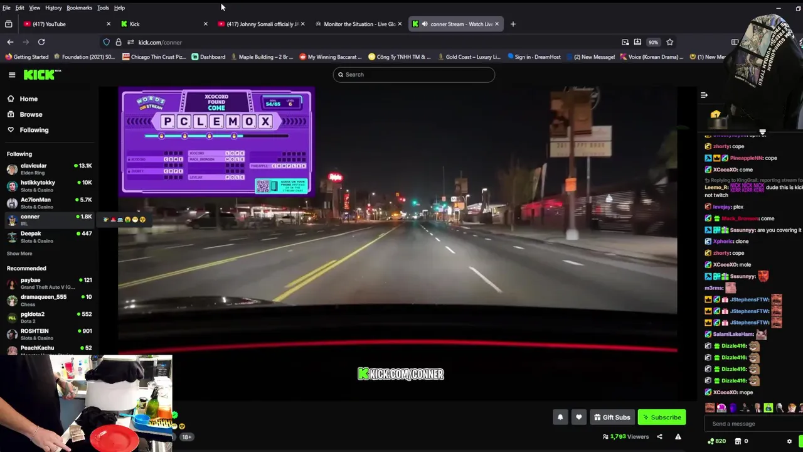
Task: Open pgldota2 recommended channel
Action: (x=49, y=317)
